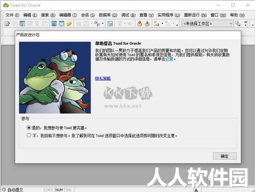
Task: Open the 搜索 (R) menu
Action: tap(48, 15)
